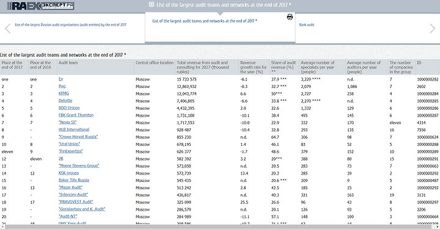Open the BDO Unicon link
The height and width of the screenshot is (229, 440).
point(69,108)
